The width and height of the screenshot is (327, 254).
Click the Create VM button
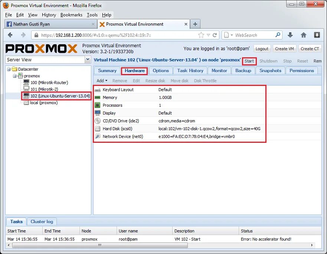click(284, 49)
